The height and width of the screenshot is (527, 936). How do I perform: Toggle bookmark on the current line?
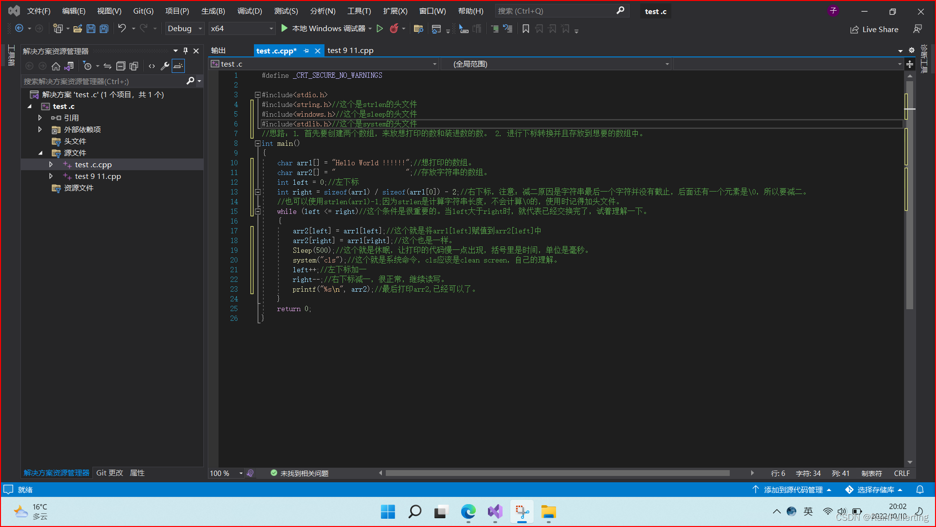525,29
